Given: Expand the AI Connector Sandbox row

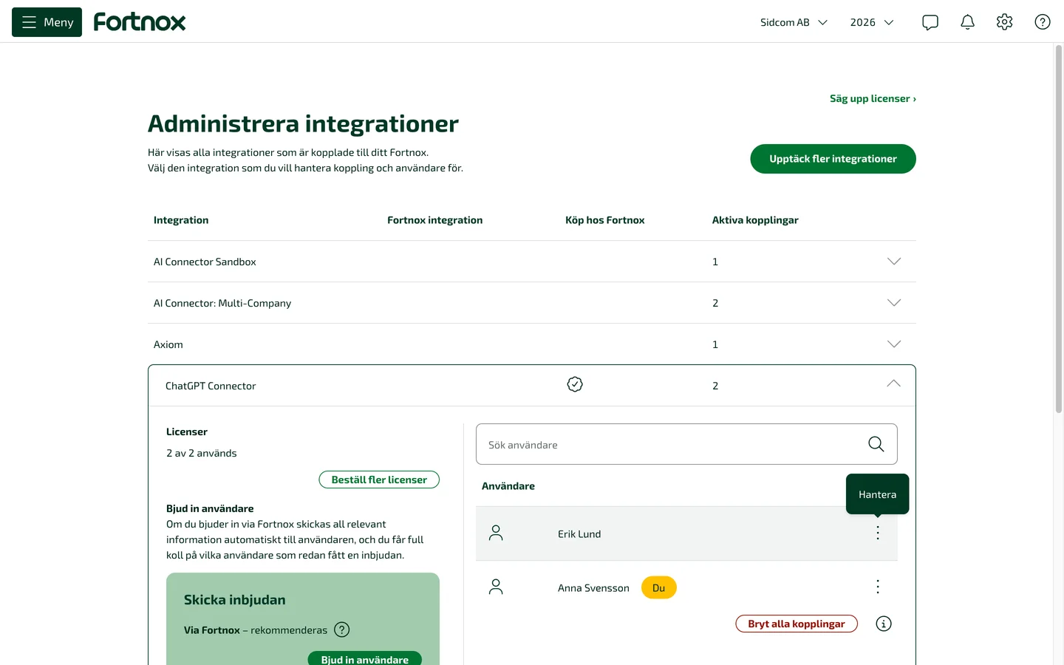Looking at the screenshot, I should pyautogui.click(x=894, y=262).
